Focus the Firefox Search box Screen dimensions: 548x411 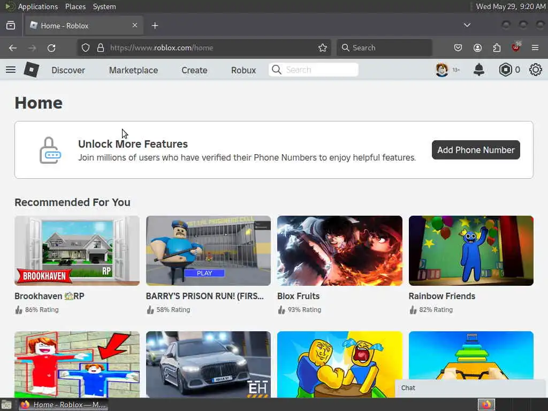[384, 48]
